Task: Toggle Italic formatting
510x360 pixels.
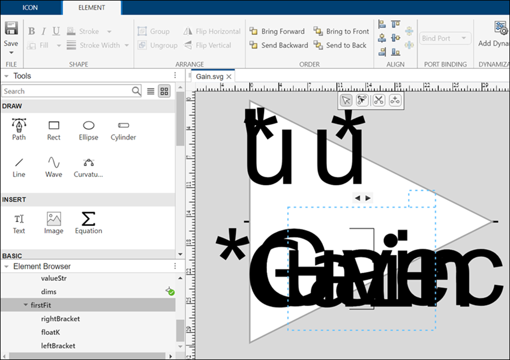Action: click(x=44, y=31)
